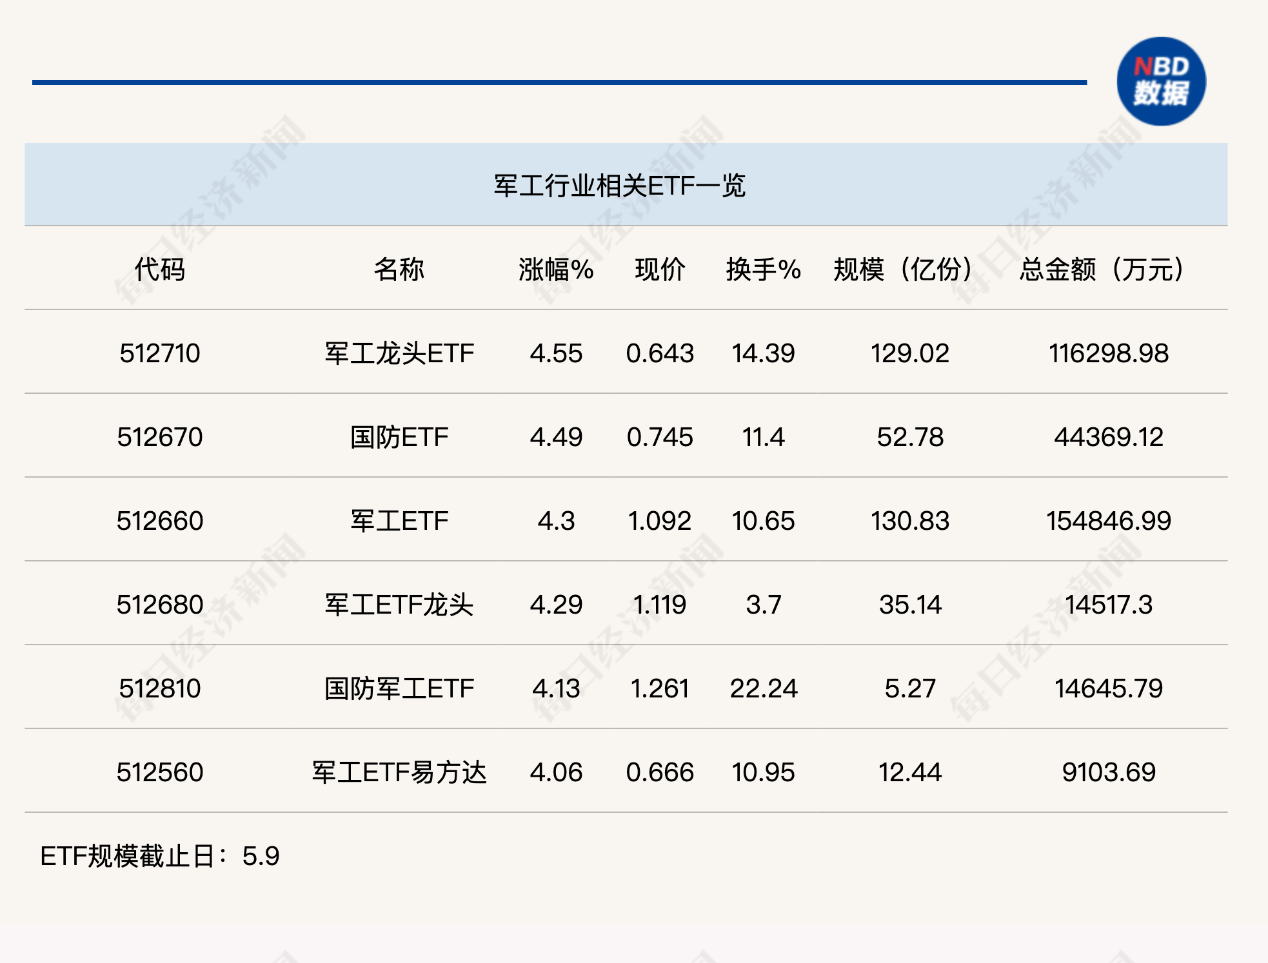Screen dimensions: 1268x963
Task: Select fund code 512710
Action: [159, 353]
